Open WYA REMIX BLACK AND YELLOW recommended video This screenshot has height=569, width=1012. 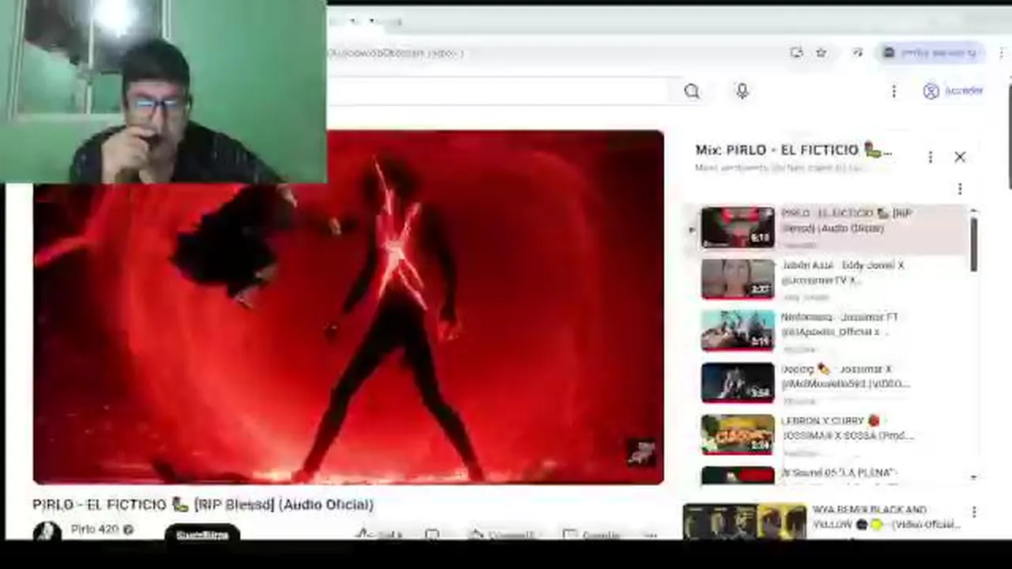(822, 522)
